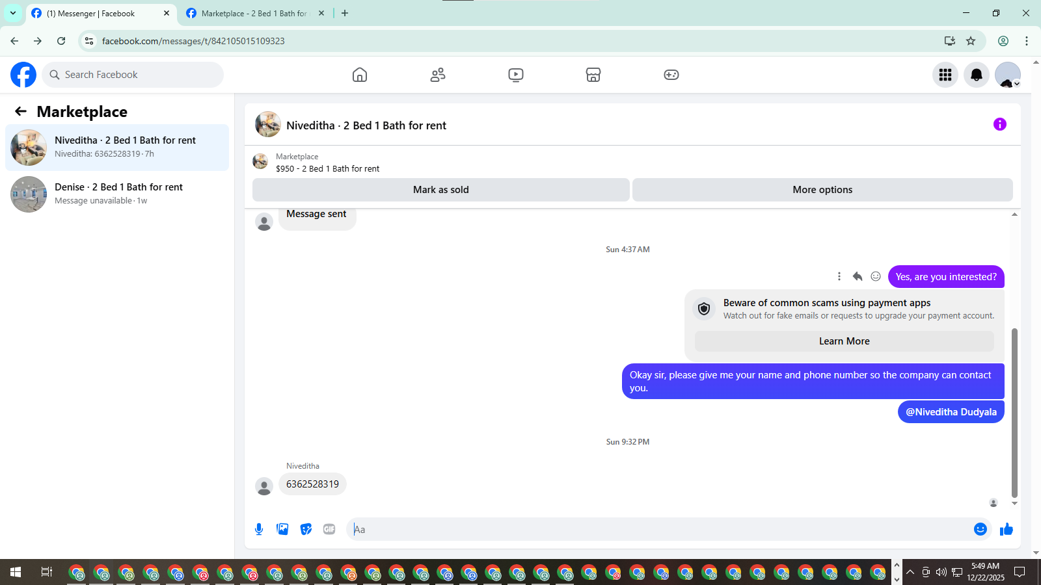Viewport: 1041px width, 585px height.
Task: Click the Search Facebook field
Action: point(133,75)
